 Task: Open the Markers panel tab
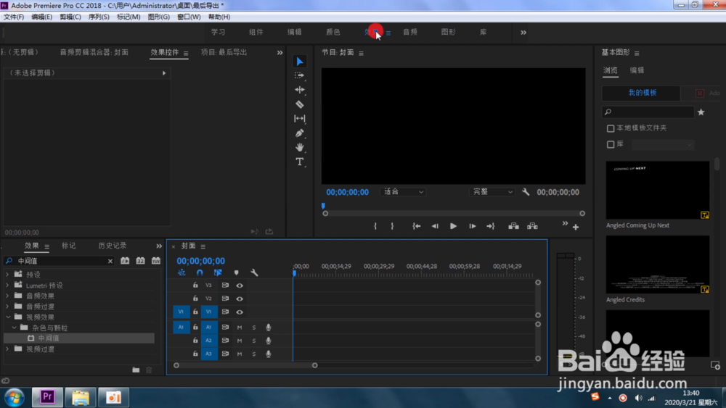point(69,246)
